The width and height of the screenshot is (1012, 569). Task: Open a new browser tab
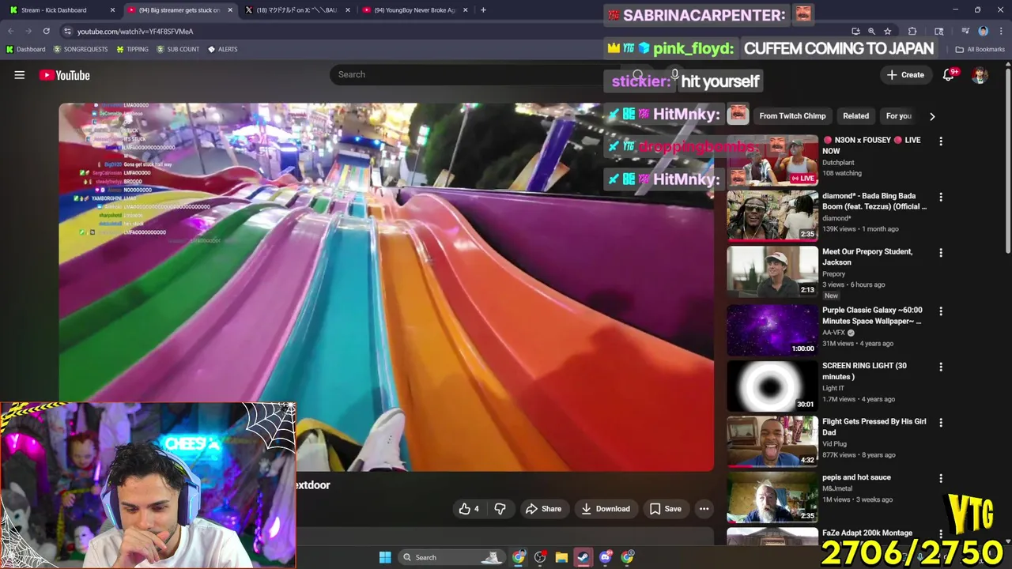pyautogui.click(x=483, y=10)
